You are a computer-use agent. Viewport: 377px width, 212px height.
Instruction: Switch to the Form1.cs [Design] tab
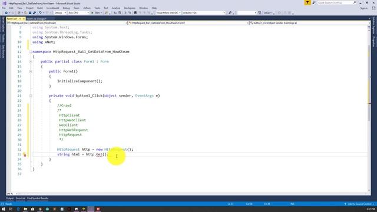coord(37,19)
